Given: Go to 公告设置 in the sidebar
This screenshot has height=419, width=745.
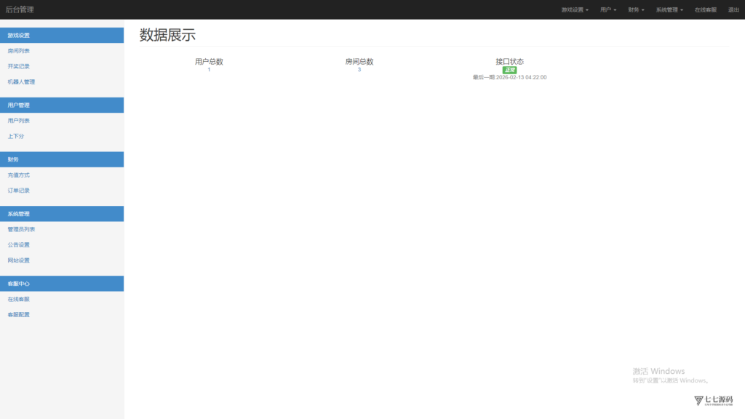Looking at the screenshot, I should point(19,245).
